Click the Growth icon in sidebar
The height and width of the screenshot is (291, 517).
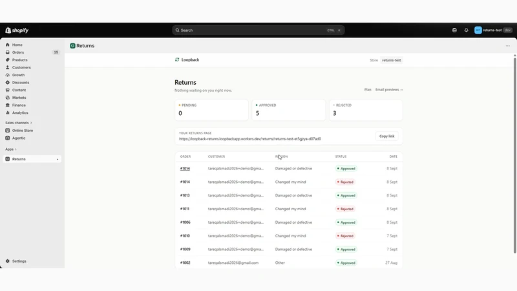click(x=8, y=75)
